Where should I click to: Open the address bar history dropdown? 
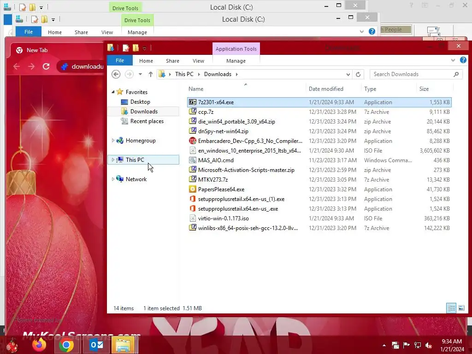click(348, 74)
